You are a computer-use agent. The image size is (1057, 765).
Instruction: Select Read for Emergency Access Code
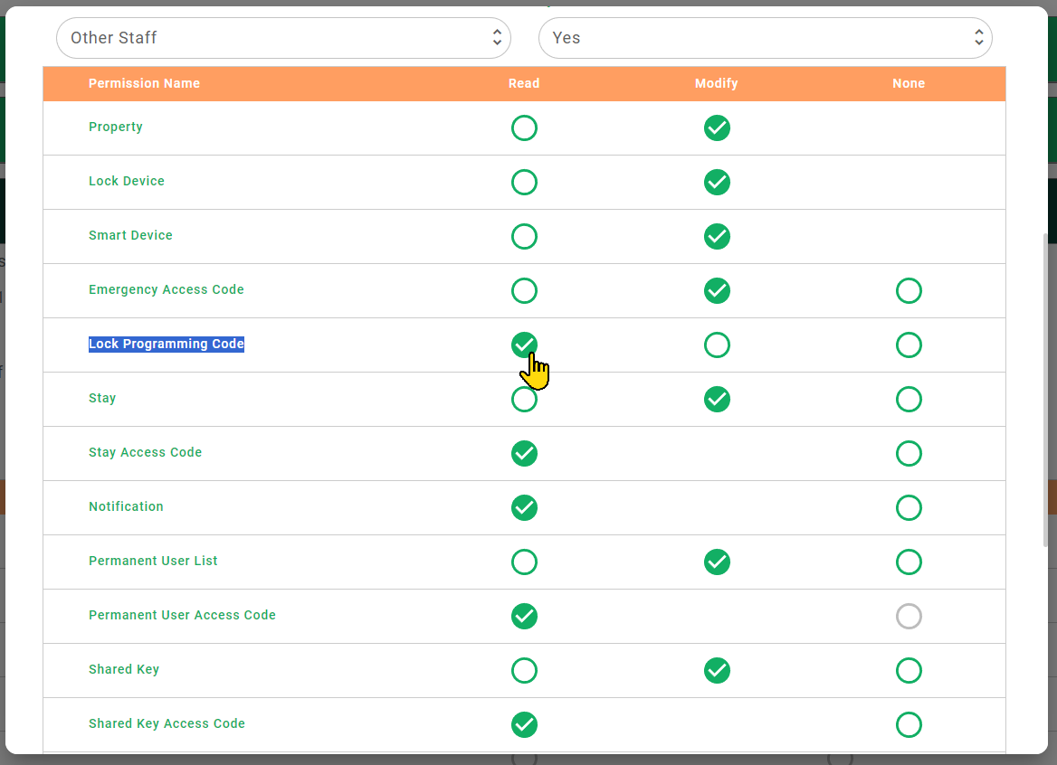524,291
